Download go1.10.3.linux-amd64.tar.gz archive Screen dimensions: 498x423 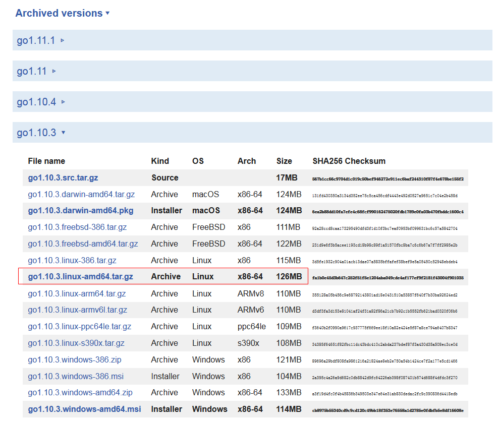80,277
